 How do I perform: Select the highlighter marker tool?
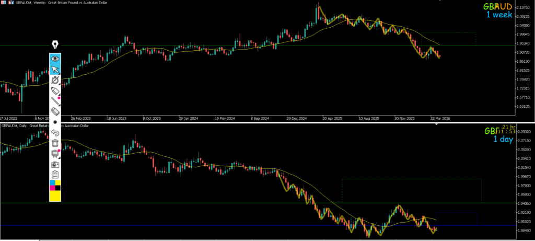click(x=55, y=90)
